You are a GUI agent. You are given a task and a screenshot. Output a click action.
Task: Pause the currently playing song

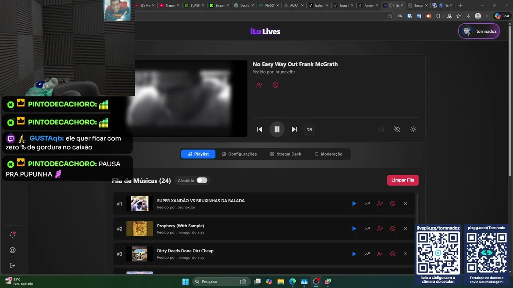(277, 129)
